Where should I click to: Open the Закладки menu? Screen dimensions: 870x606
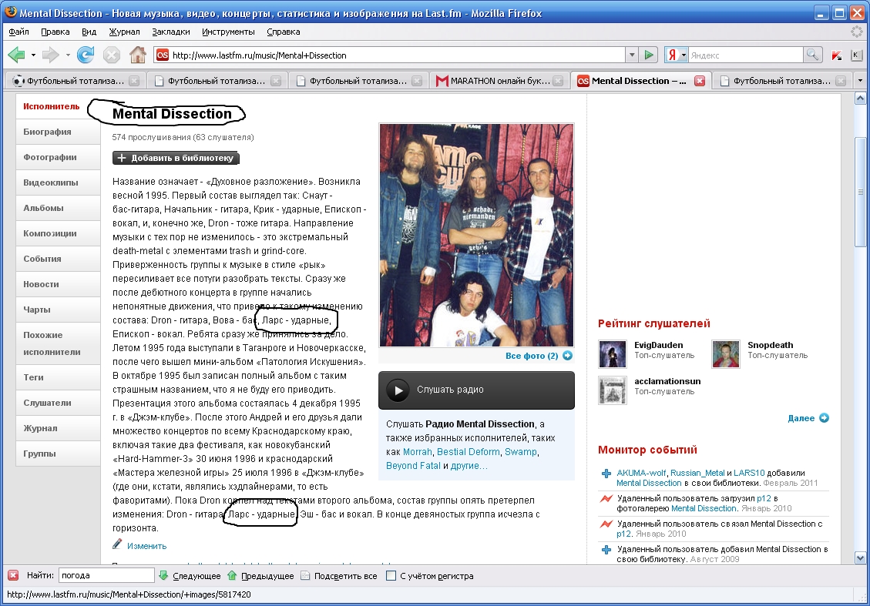pyautogui.click(x=171, y=32)
